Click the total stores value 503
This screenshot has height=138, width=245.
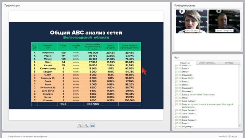(63, 104)
